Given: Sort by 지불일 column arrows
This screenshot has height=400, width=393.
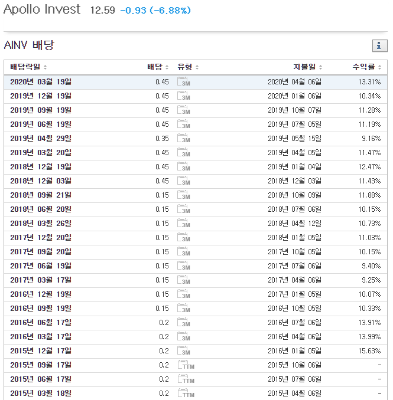Looking at the screenshot, I should coord(320,67).
